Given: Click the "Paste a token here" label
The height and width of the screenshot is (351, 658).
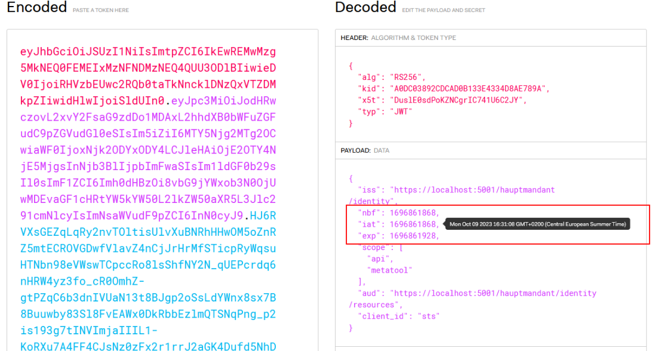Looking at the screenshot, I should click(x=100, y=10).
